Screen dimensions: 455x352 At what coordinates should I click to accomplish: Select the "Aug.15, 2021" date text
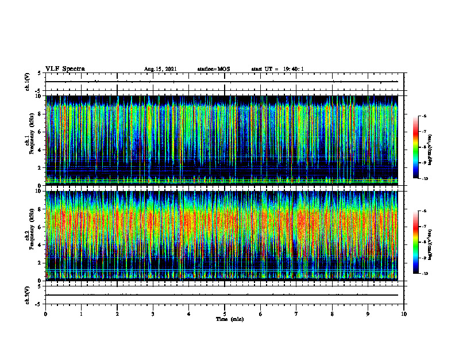(160, 69)
